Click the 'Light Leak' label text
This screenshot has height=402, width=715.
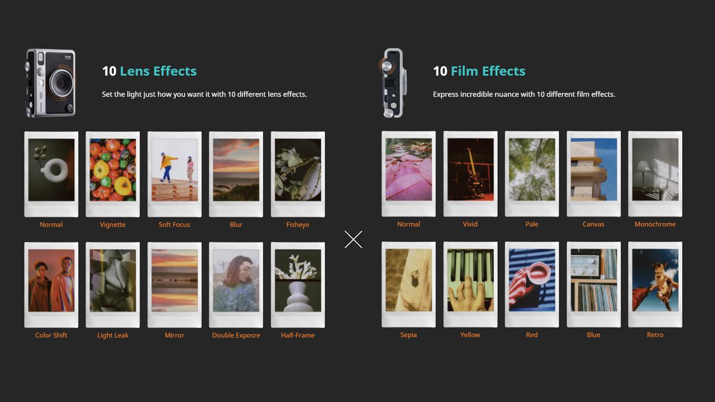pyautogui.click(x=113, y=335)
